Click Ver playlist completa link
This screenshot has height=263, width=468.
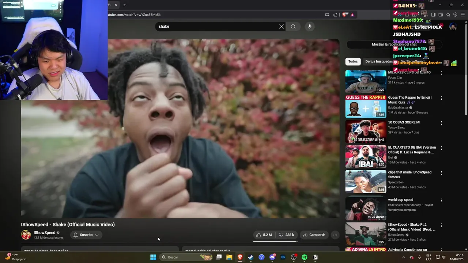(402, 210)
